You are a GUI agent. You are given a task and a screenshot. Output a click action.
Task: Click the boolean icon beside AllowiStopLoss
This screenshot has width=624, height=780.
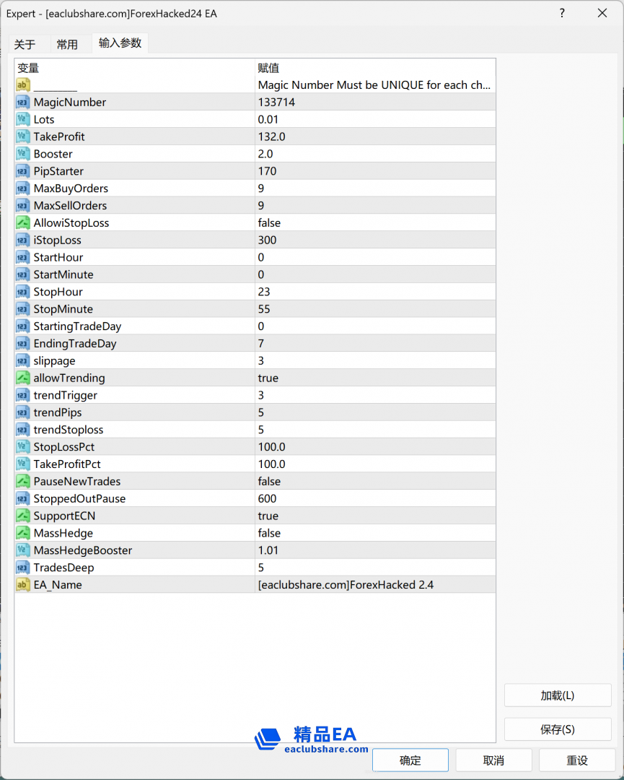(23, 222)
